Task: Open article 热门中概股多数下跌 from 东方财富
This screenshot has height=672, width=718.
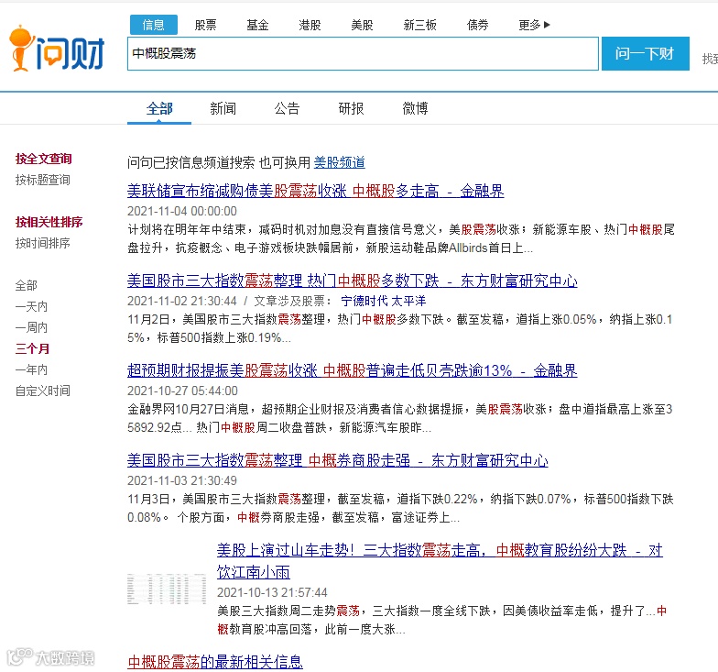Action: pyautogui.click(x=352, y=281)
